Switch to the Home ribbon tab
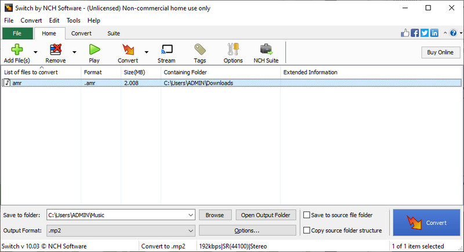 [x=49, y=34]
